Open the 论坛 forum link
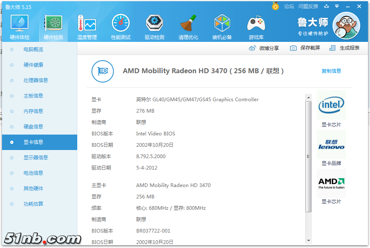 (289, 7)
